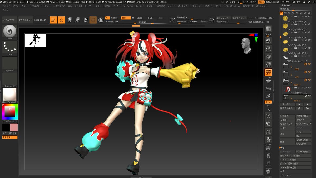The image size is (316, 178).
Task: Activate the Draw mode button next to Edit
Action: point(61,20)
